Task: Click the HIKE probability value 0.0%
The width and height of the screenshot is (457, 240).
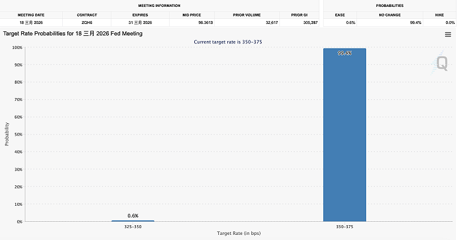Action: coord(450,22)
